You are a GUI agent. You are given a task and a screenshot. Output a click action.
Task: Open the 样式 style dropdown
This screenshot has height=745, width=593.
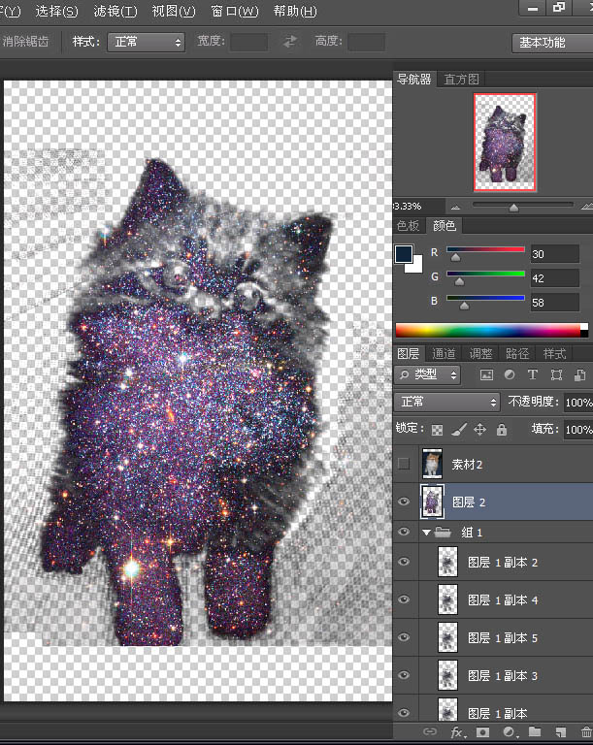(x=146, y=42)
